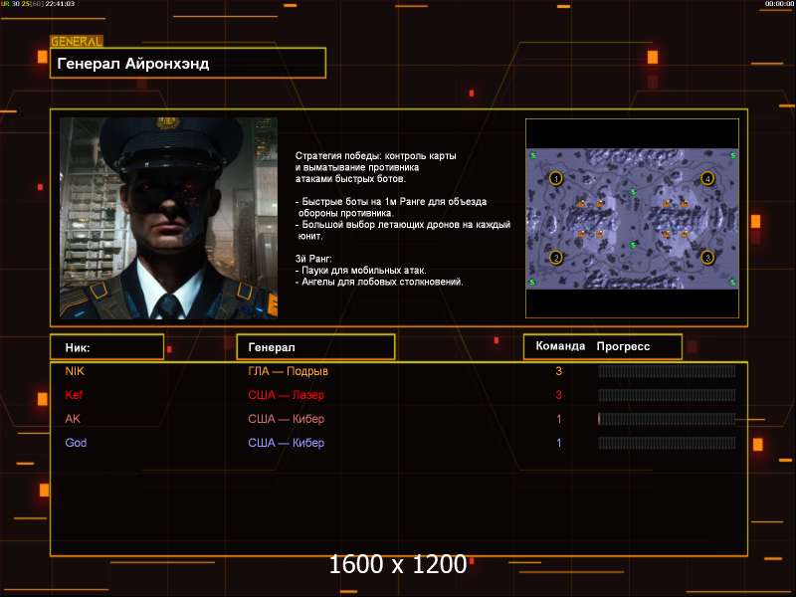Image resolution: width=796 pixels, height=597 pixels.
Task: Click the "Стратегия победы" strategy text line
Action: point(376,156)
